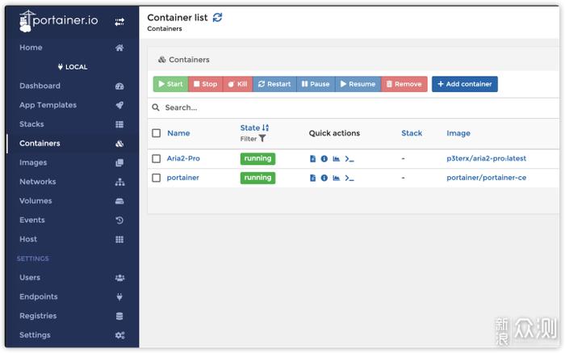Click the Containers cubes icon in sidebar
This screenshot has width=565, height=353.
pos(119,144)
